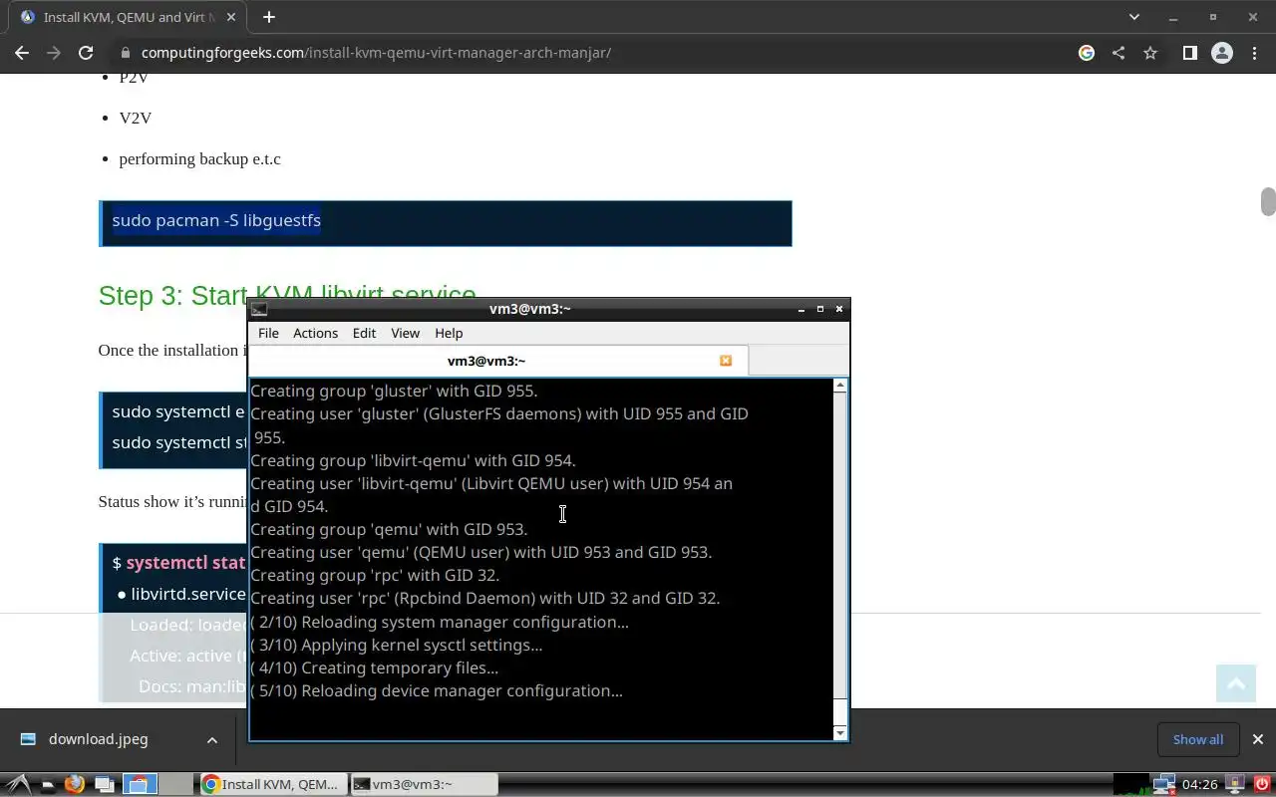Switch to vm3@vm3:~ terminal taskbar button
1276x797 pixels.
[424, 784]
